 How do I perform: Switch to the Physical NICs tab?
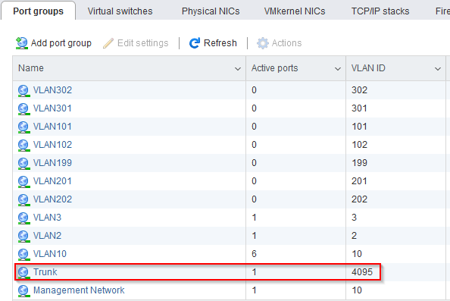(211, 11)
